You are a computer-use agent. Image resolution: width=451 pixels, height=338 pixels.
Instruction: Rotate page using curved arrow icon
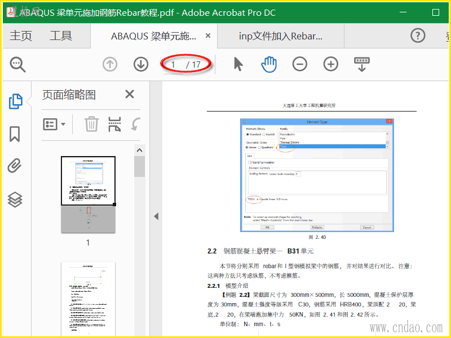tap(135, 124)
